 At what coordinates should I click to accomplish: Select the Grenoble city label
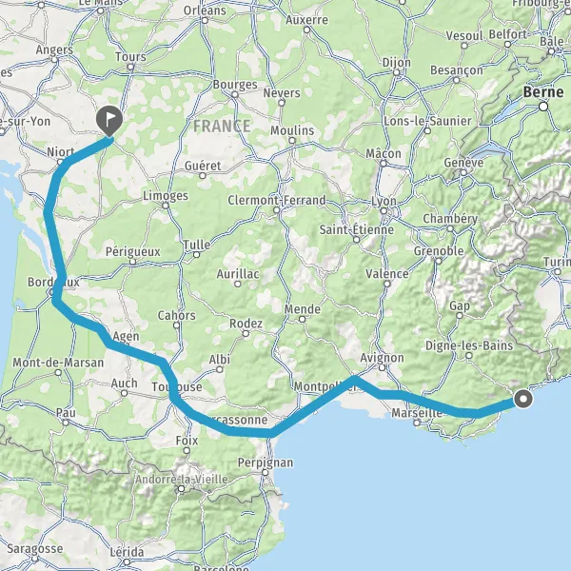pos(439,251)
